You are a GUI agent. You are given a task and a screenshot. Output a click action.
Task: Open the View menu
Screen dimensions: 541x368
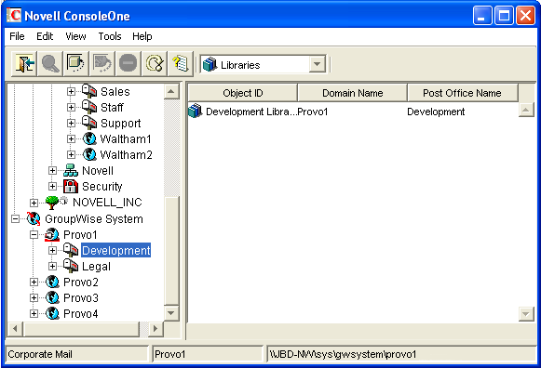tap(75, 36)
